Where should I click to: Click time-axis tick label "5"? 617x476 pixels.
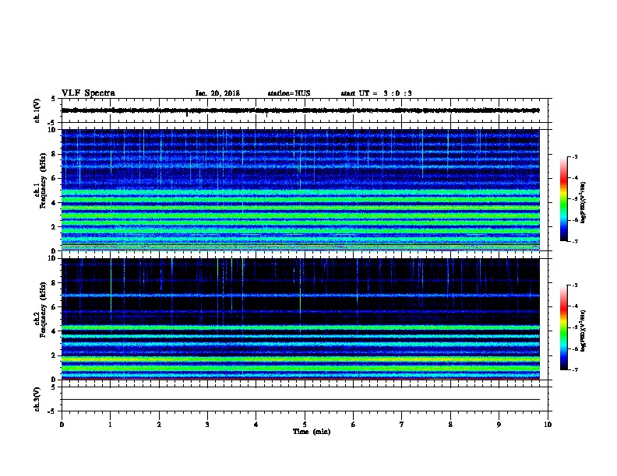point(305,425)
